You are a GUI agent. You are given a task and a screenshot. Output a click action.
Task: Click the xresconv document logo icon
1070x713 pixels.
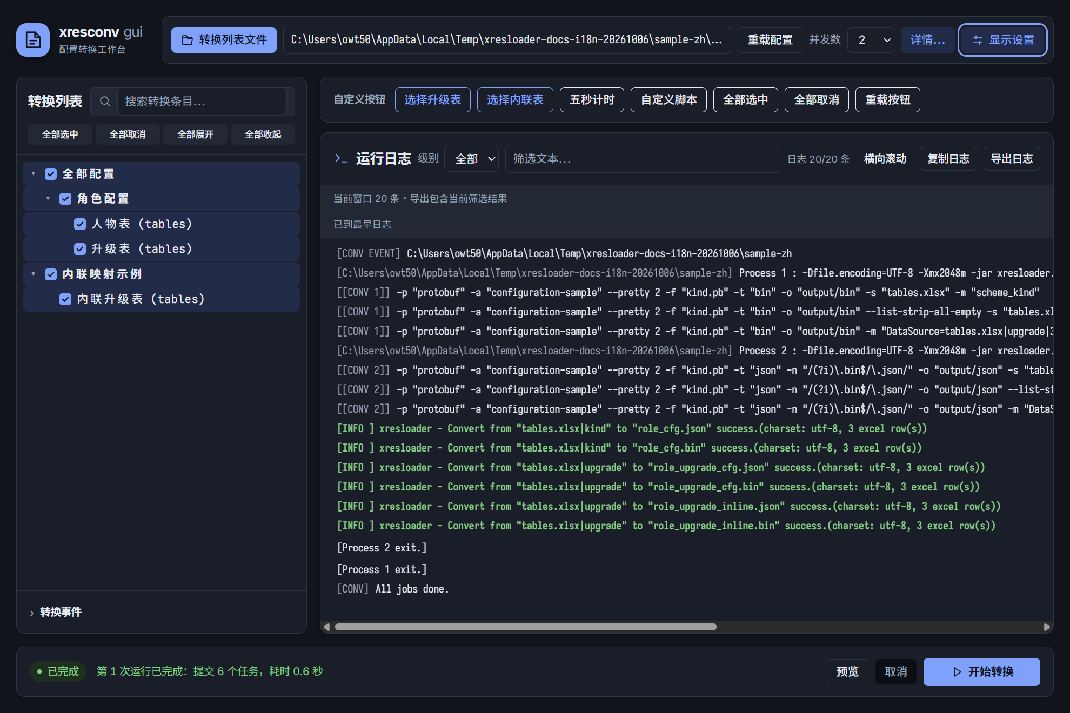pyautogui.click(x=33, y=40)
